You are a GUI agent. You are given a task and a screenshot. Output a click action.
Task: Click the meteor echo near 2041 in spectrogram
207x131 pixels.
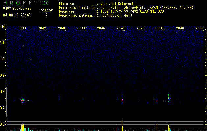(x=23, y=101)
